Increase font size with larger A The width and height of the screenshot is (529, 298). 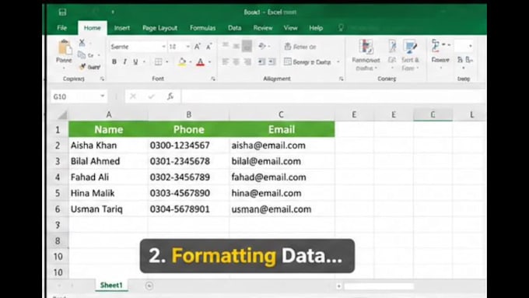click(x=198, y=47)
